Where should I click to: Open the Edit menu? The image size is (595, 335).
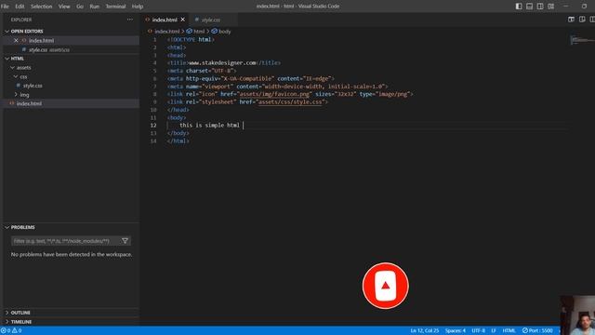coord(20,7)
